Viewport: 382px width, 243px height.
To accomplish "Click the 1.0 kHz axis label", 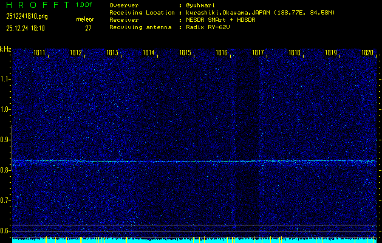I will coord(5,109).
